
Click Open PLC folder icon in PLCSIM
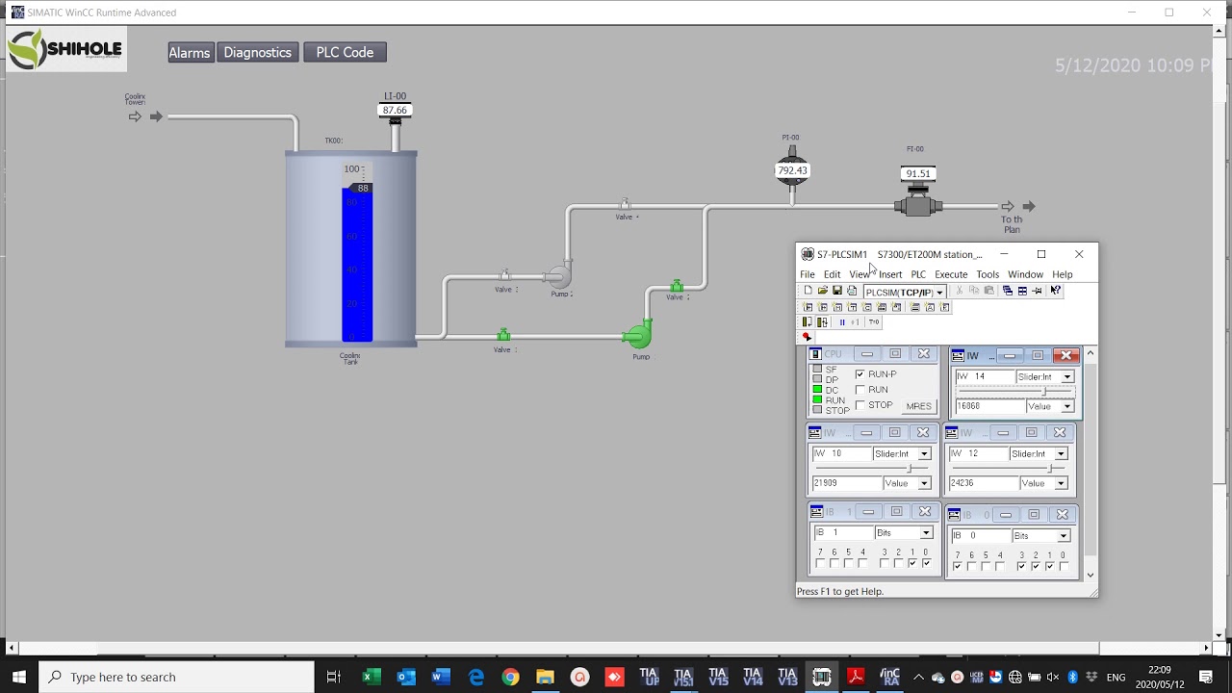823,291
